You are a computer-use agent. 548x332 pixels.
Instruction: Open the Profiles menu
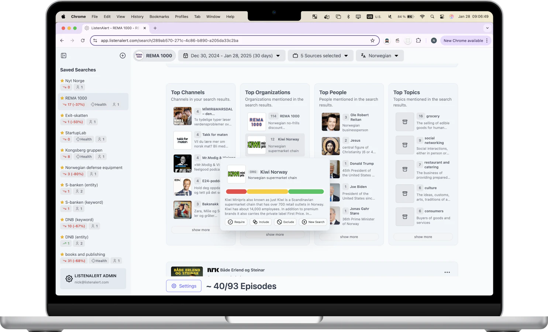coord(182,17)
